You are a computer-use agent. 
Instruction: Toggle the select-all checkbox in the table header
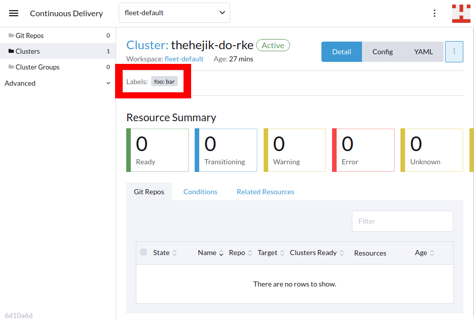click(144, 252)
